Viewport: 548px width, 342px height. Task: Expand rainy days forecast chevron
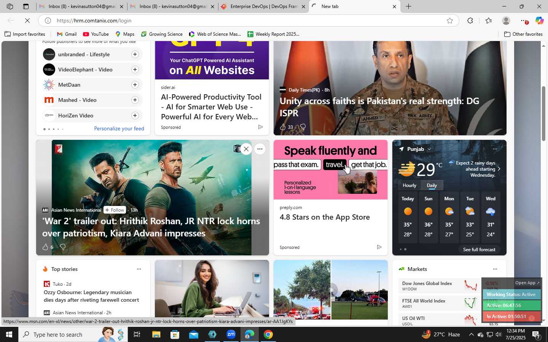point(499,169)
